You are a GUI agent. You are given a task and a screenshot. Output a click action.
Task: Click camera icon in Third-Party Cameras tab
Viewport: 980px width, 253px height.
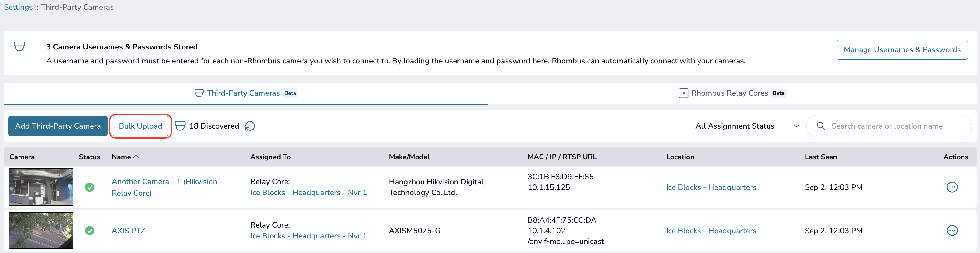point(199,93)
